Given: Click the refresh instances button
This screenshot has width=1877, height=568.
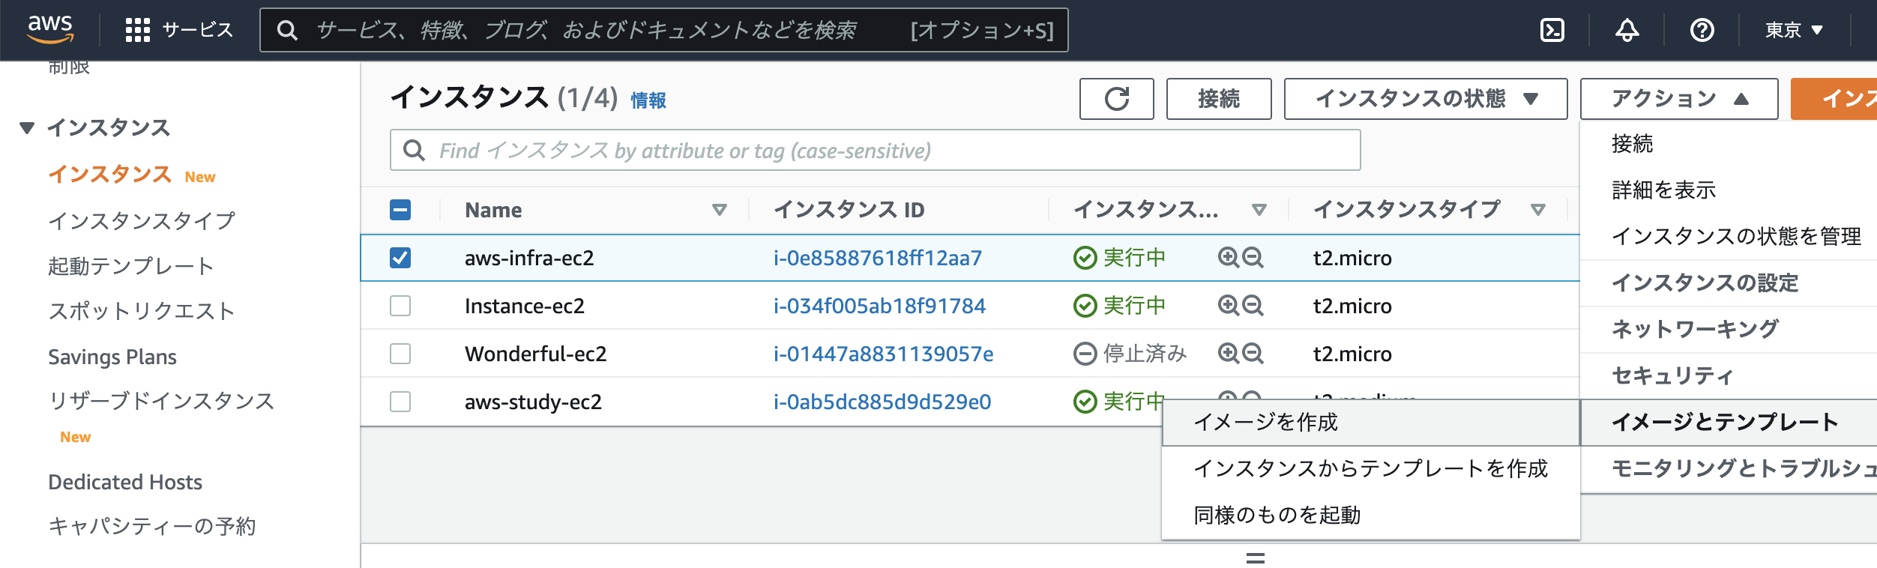Looking at the screenshot, I should click(x=1116, y=99).
